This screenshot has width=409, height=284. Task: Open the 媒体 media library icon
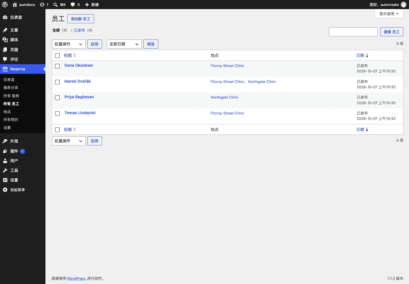[x=5, y=40]
